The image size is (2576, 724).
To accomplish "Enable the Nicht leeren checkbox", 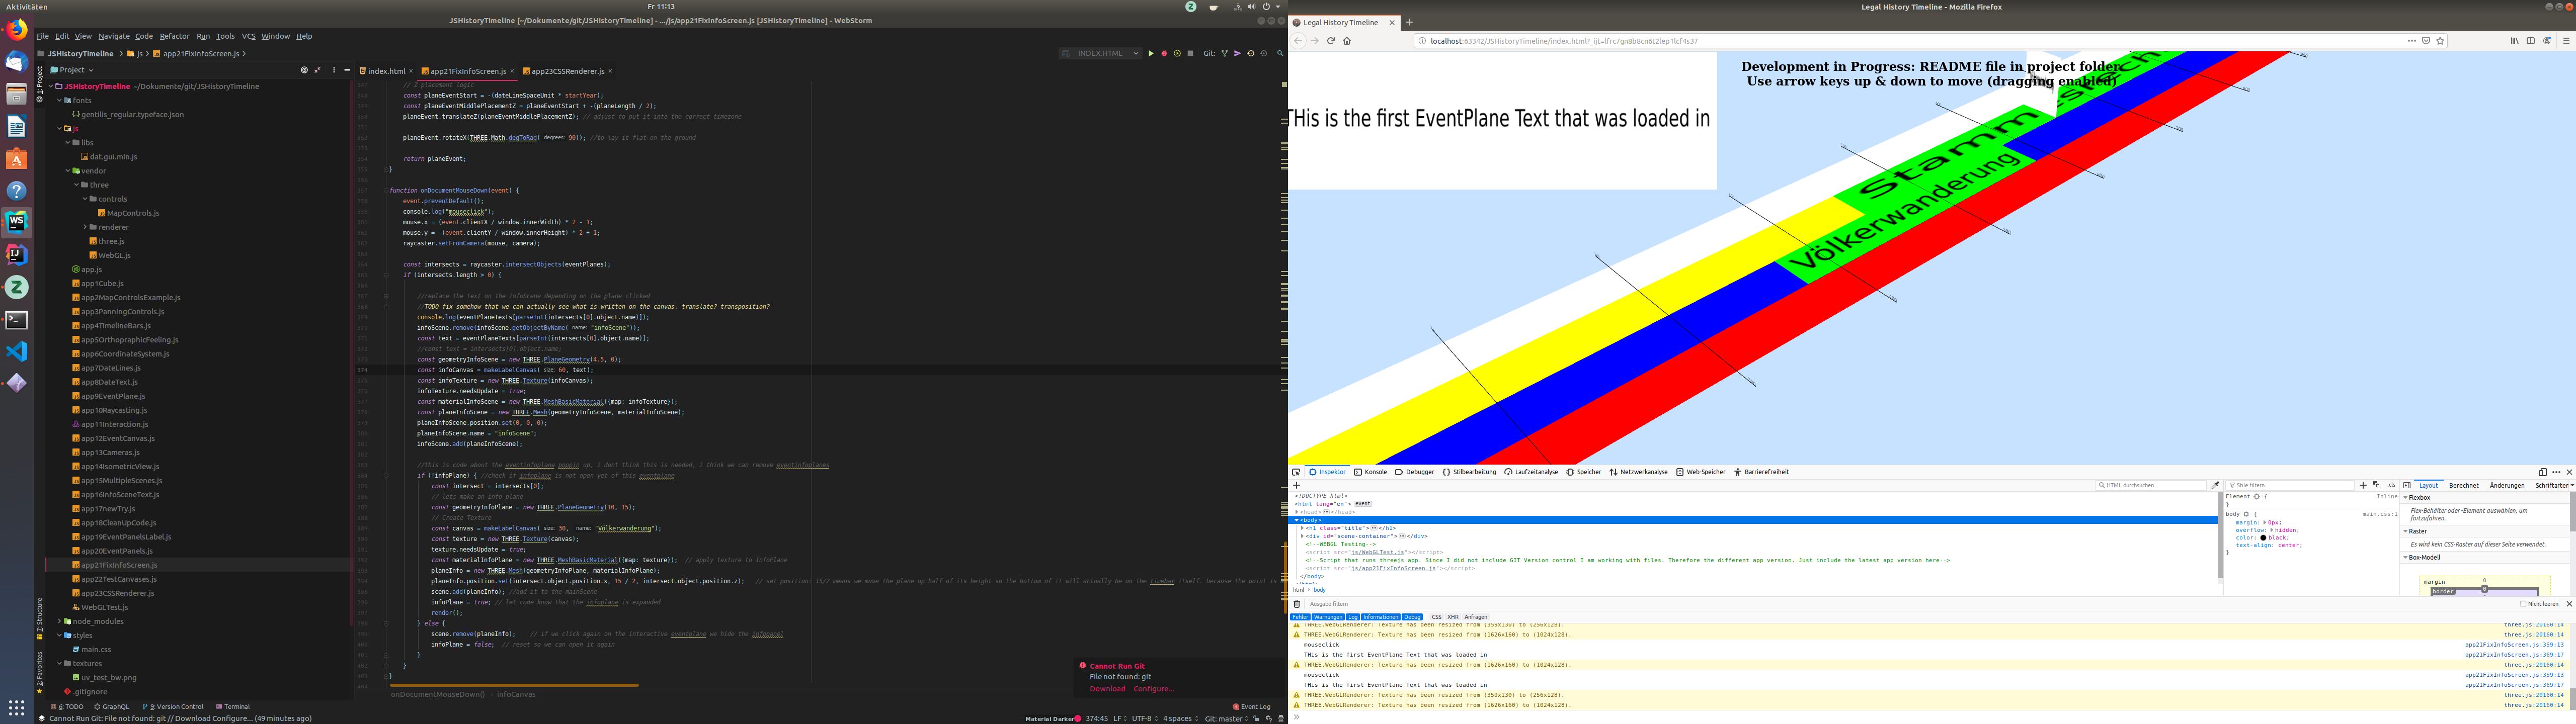I will pos(2523,604).
